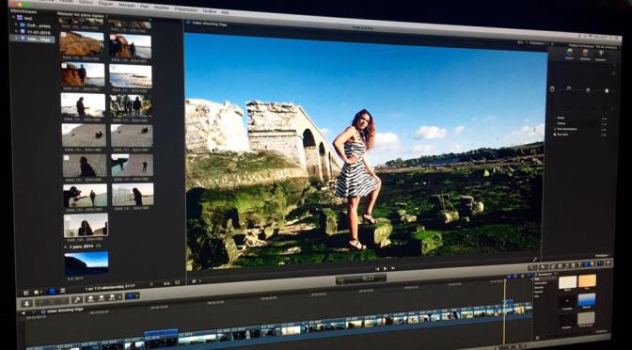Choose the orange generator swatch

(587, 280)
